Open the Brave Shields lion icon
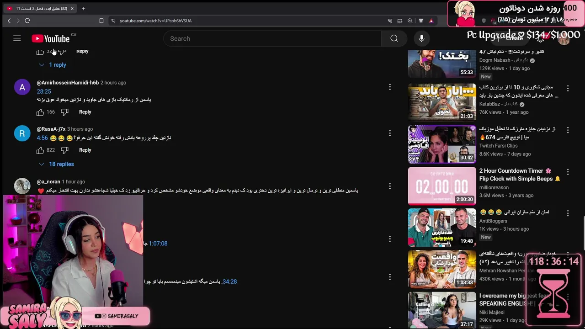This screenshot has height=329, width=585. pos(421,21)
